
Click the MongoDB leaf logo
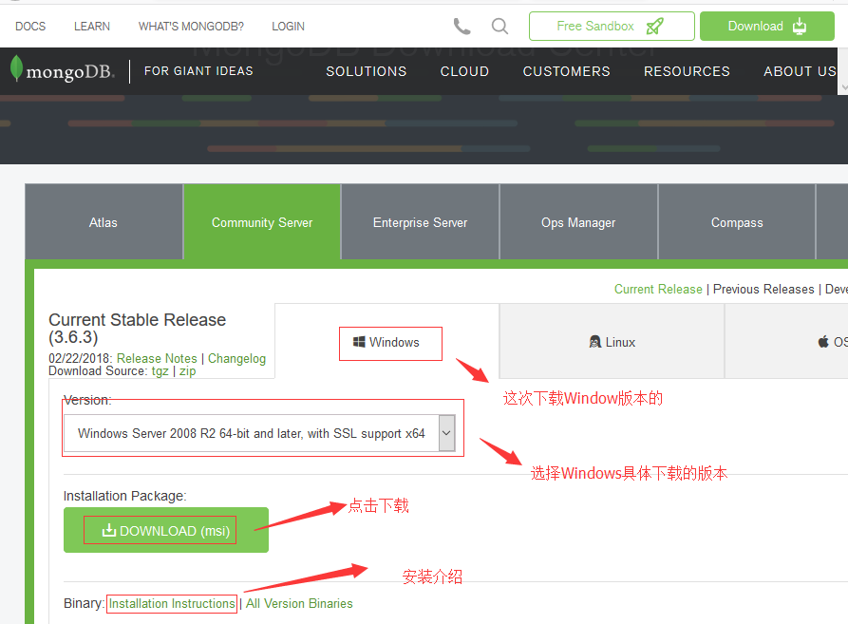point(17,68)
